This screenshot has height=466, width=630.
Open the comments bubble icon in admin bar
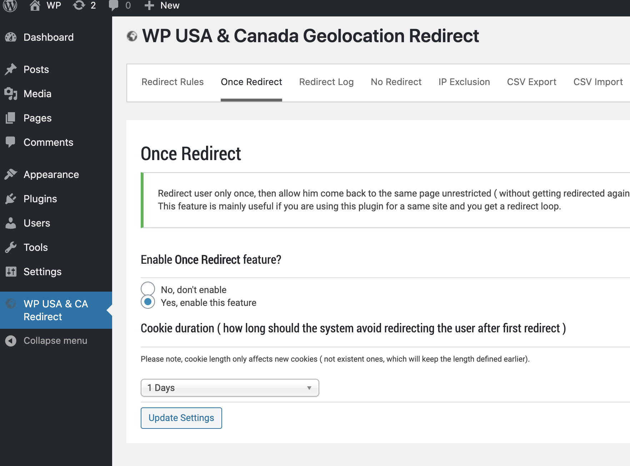pyautogui.click(x=114, y=5)
